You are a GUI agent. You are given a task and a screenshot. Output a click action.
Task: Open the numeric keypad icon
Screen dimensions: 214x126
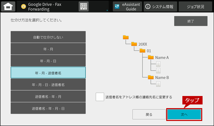point(83,6)
